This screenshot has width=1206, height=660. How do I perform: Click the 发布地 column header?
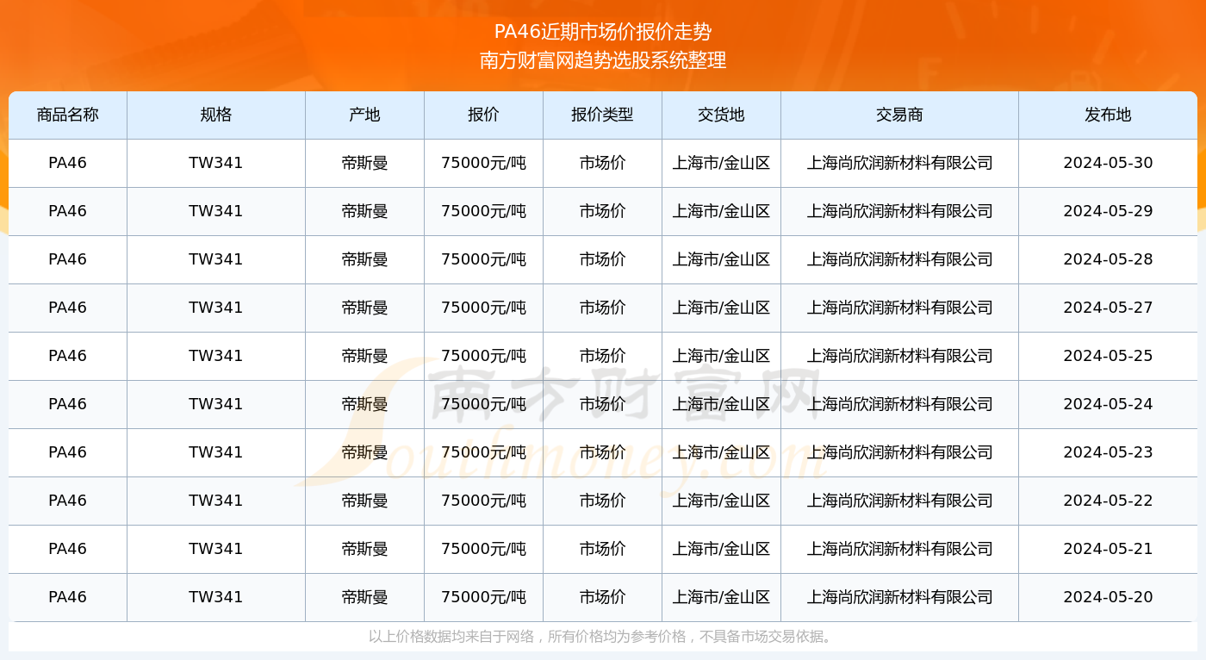coord(1108,115)
